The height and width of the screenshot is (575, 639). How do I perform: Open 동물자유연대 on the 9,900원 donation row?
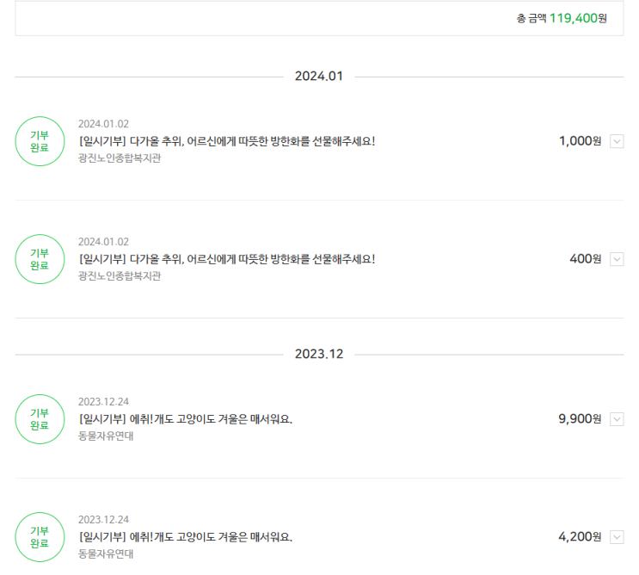(x=106, y=436)
